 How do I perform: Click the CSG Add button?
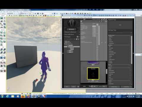click(x=1, y=49)
